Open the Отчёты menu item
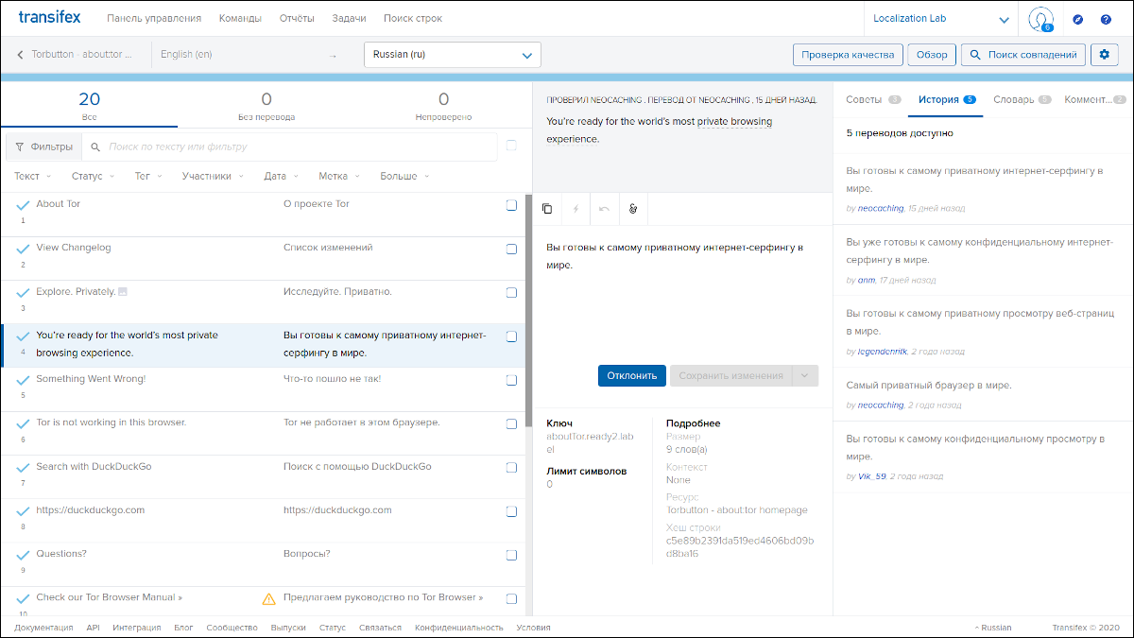1134x638 pixels. tap(298, 19)
